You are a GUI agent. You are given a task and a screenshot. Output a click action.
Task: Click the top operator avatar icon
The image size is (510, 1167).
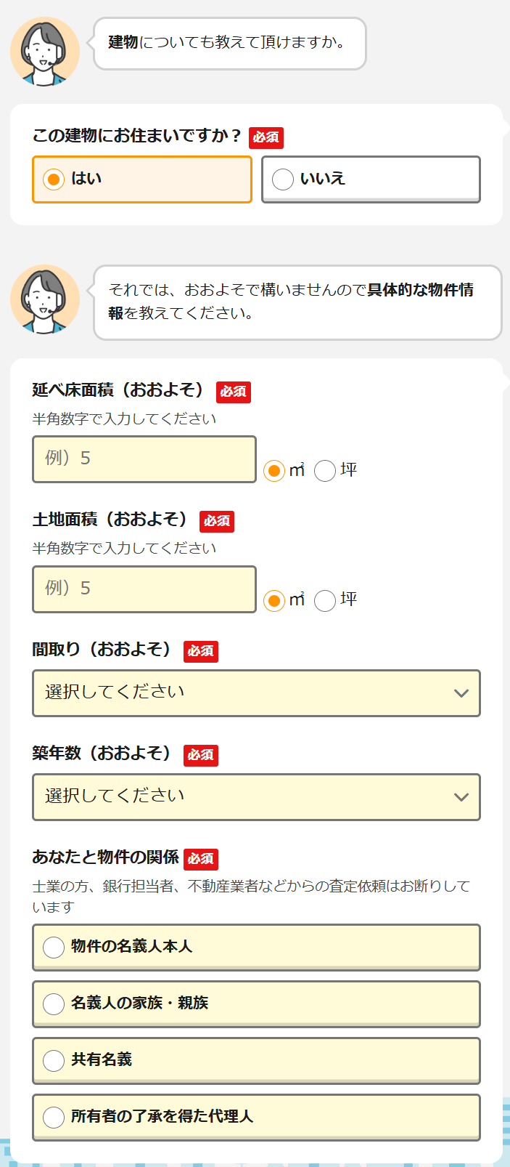pyautogui.click(x=45, y=51)
